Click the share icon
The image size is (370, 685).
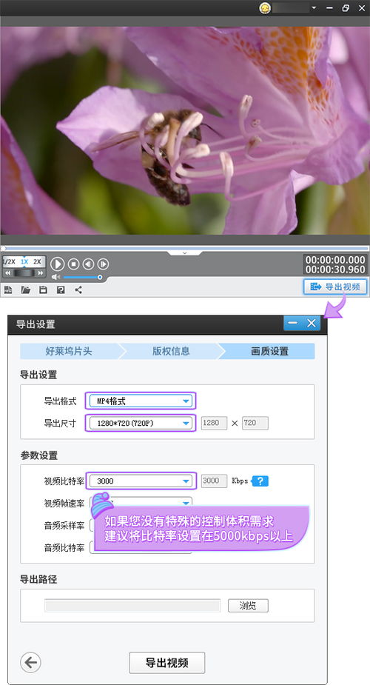[78, 290]
